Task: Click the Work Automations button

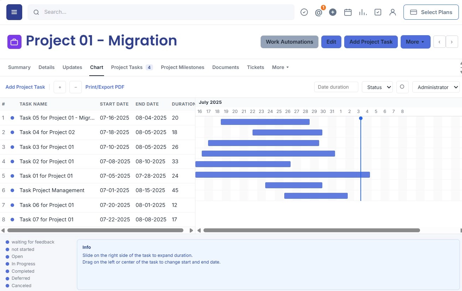Action: 290,42
